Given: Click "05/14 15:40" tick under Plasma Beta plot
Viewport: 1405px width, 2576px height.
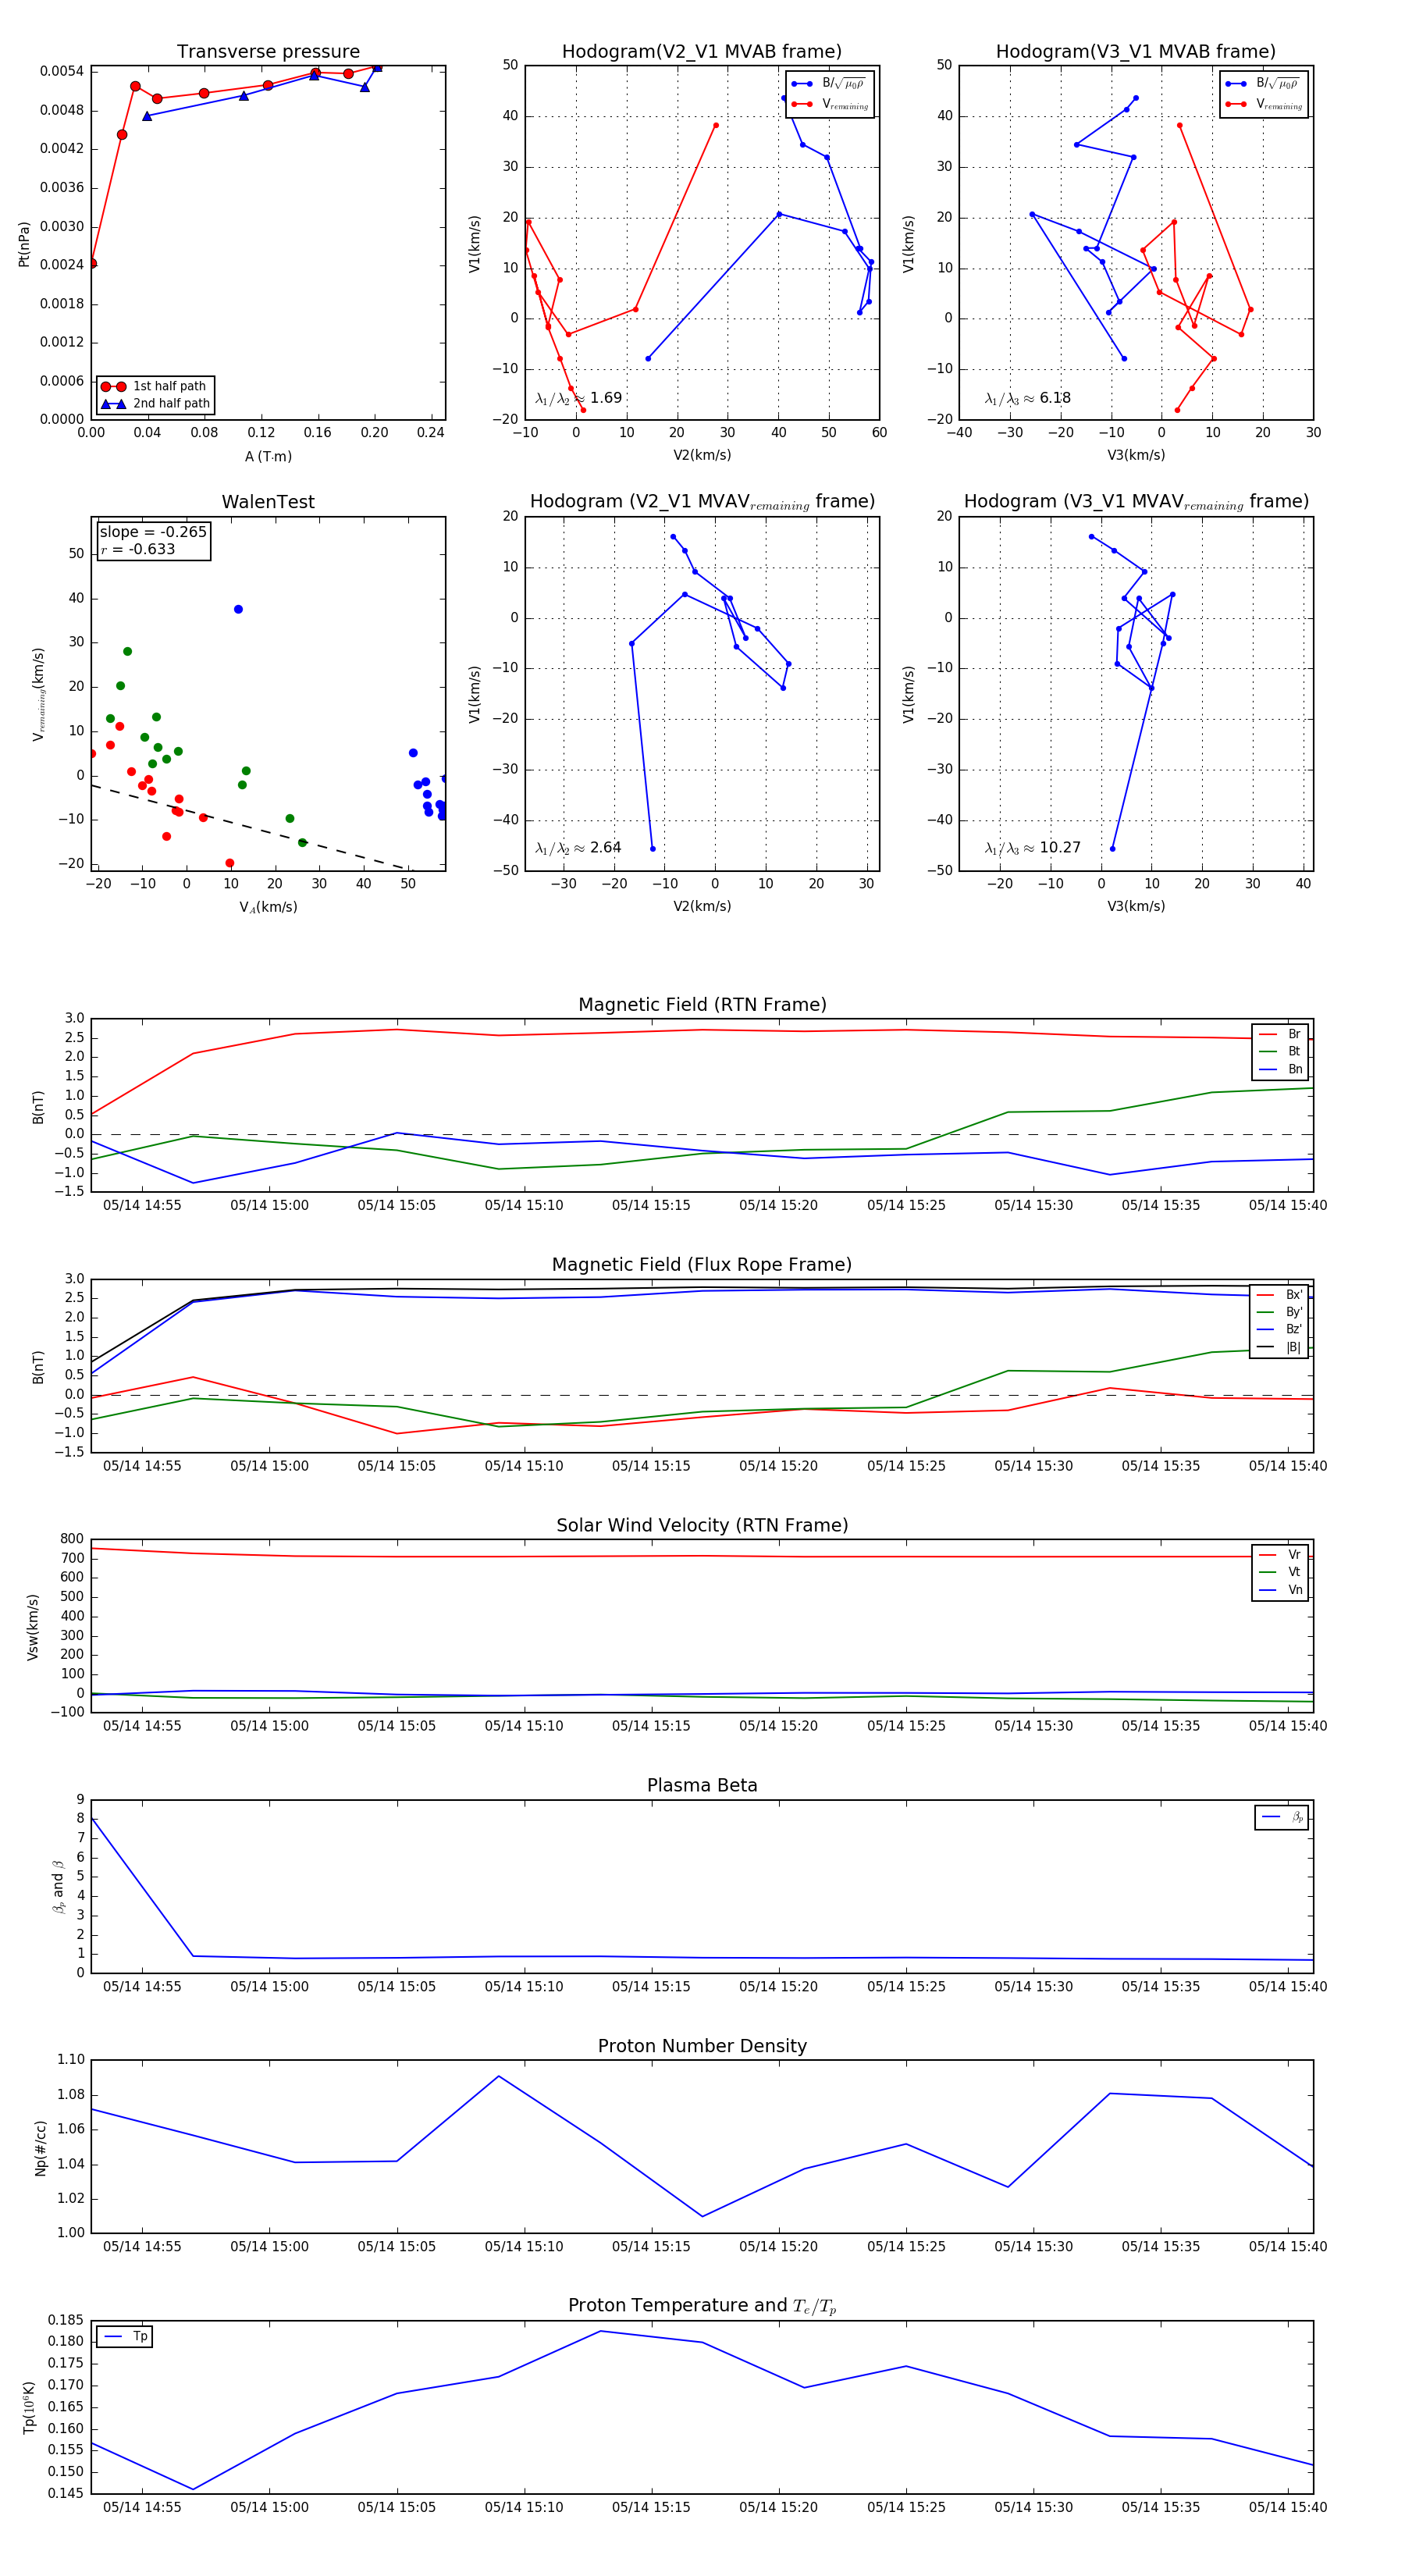Looking at the screenshot, I should point(1288,1986).
